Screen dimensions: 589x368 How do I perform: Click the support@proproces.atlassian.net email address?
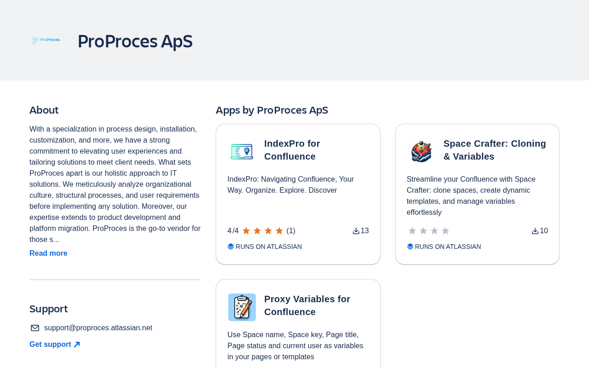point(98,328)
